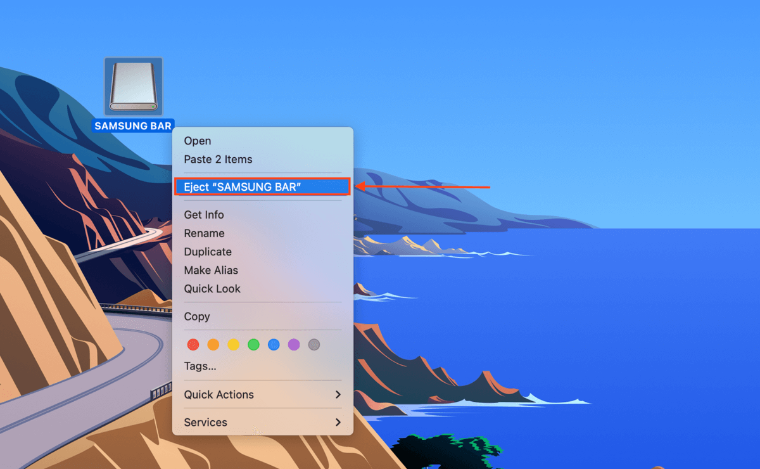760x469 pixels.
Task: Open Quick Look from context menu
Action: (x=263, y=288)
